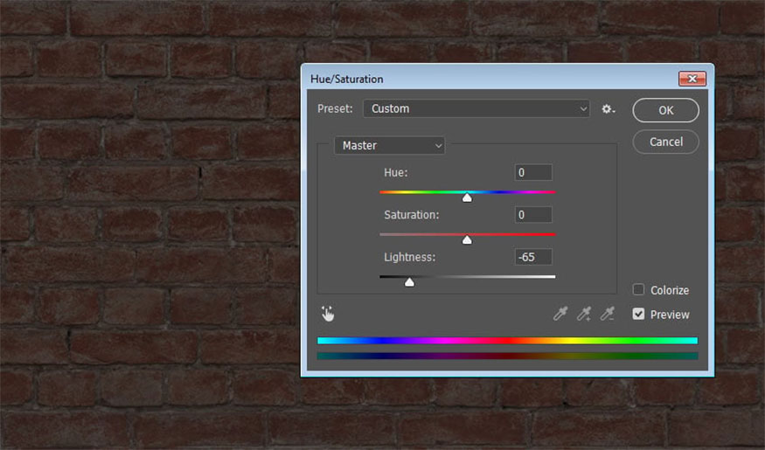Click the Lightness field showing -65

(x=533, y=257)
